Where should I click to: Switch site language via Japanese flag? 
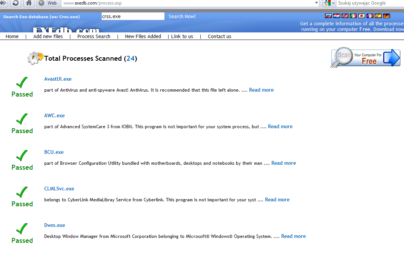click(x=362, y=16)
